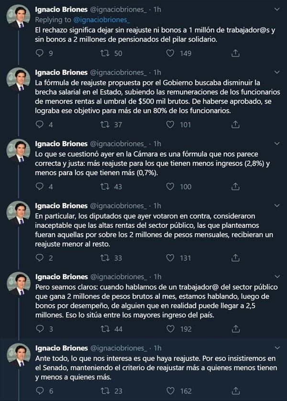
Task: Like the tweet with 101 likes
Action: [x=170, y=125]
